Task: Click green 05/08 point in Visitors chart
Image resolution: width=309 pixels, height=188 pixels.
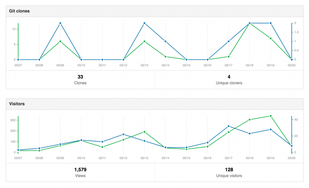Action: (39, 151)
